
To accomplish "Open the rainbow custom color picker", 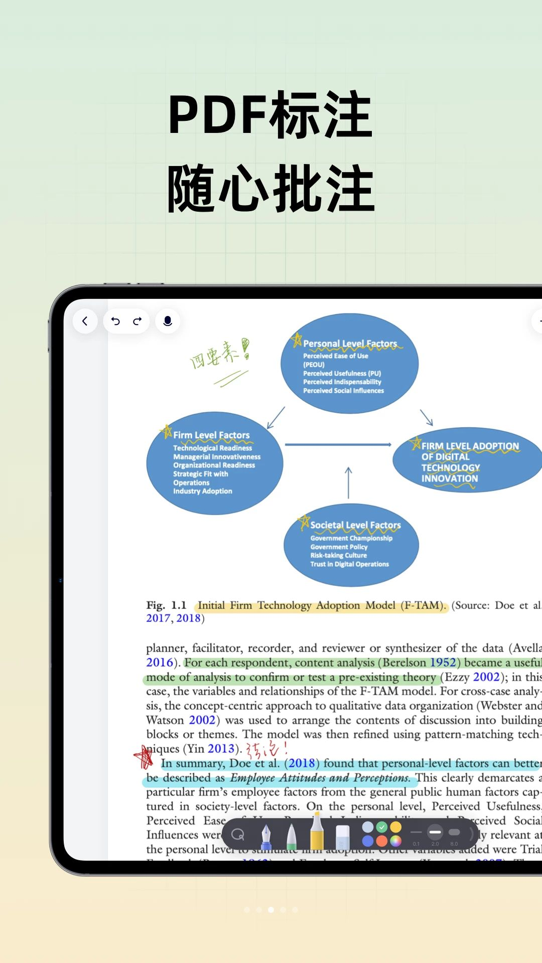I will point(396,841).
